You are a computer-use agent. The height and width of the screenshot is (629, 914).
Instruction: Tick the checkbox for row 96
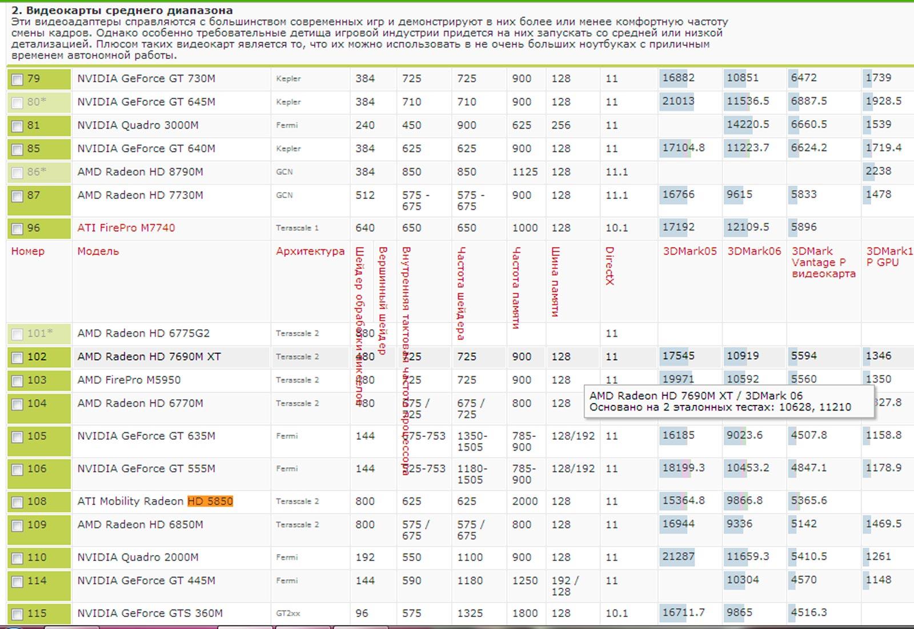[17, 229]
